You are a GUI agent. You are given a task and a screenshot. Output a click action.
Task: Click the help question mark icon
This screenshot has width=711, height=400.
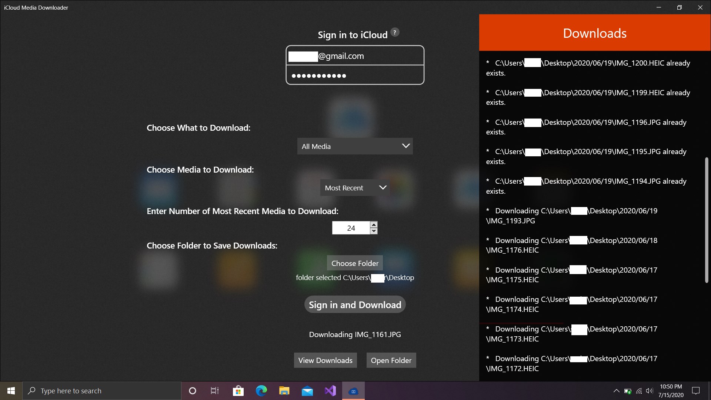395,32
